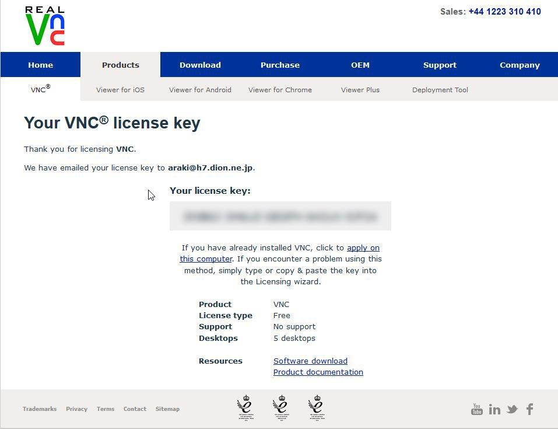
Task: Go to the Home tab
Action: click(x=41, y=65)
